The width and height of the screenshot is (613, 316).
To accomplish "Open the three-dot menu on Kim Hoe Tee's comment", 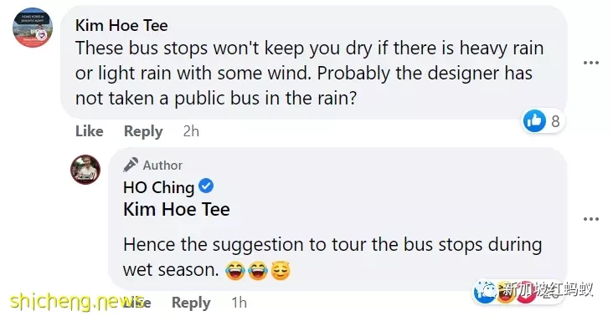I will pos(590,63).
